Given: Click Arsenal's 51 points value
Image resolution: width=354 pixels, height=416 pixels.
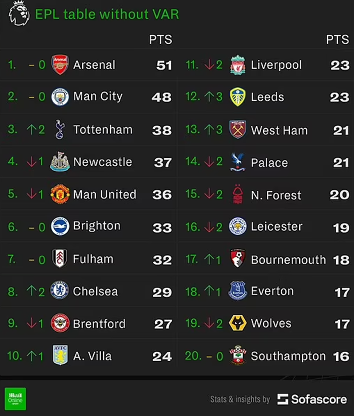Looking at the screenshot, I should pyautogui.click(x=164, y=65).
